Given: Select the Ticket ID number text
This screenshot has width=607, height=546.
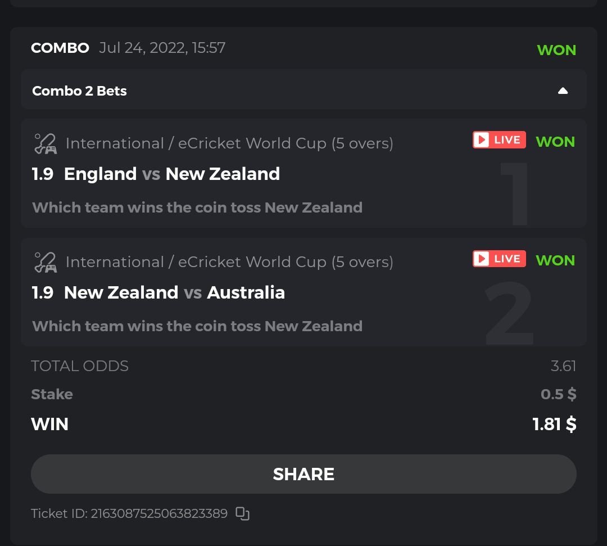Looking at the screenshot, I should click(159, 513).
